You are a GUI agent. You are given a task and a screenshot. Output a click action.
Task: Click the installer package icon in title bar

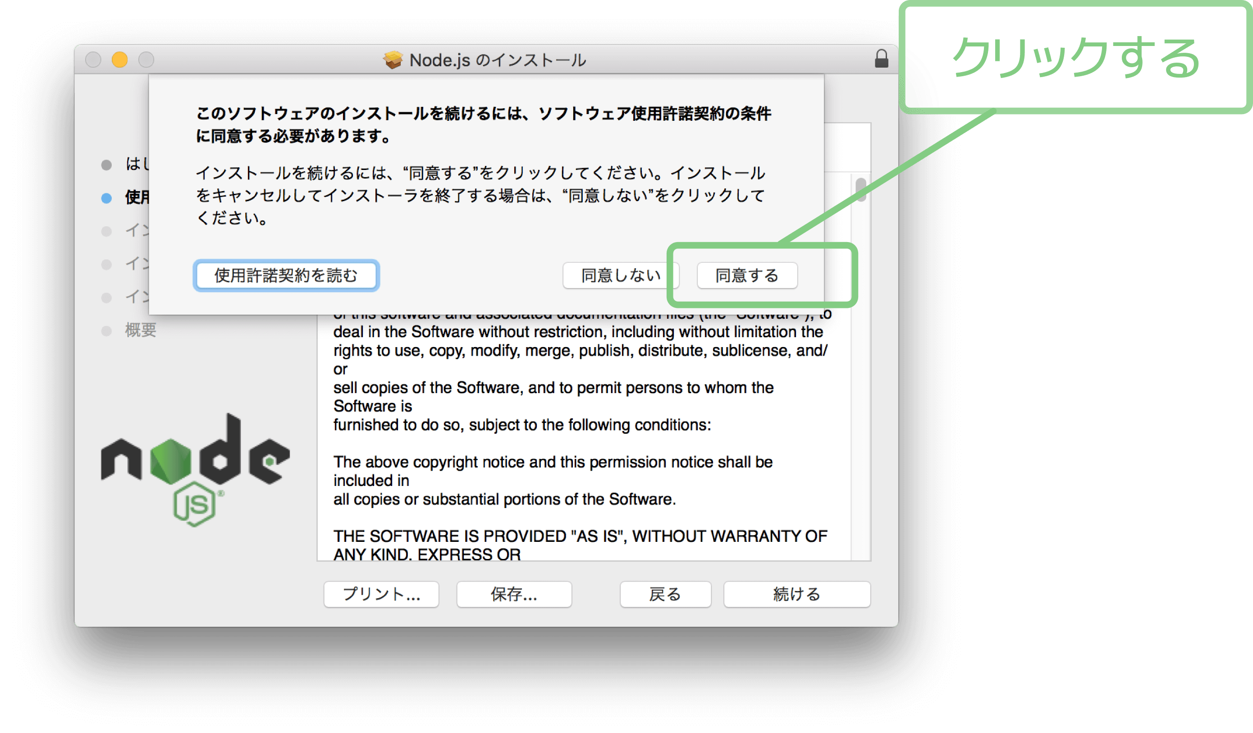(393, 60)
